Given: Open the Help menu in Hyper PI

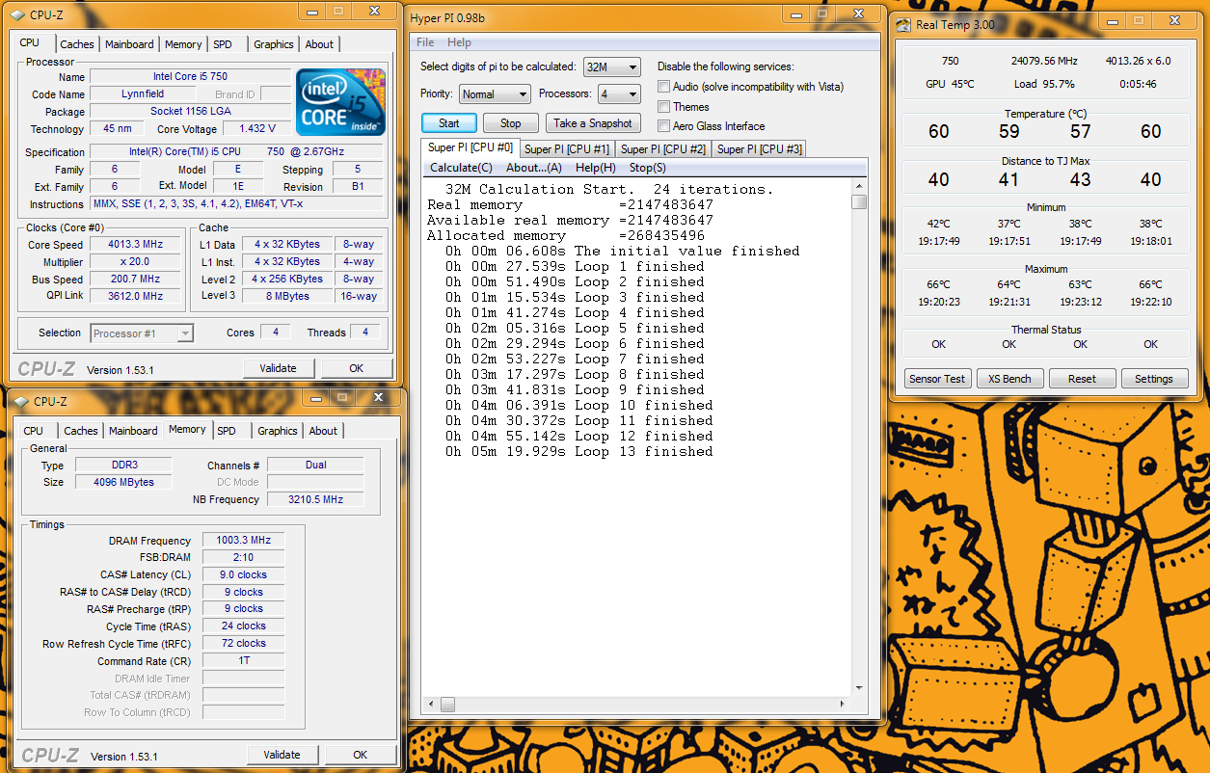Looking at the screenshot, I should (x=460, y=42).
